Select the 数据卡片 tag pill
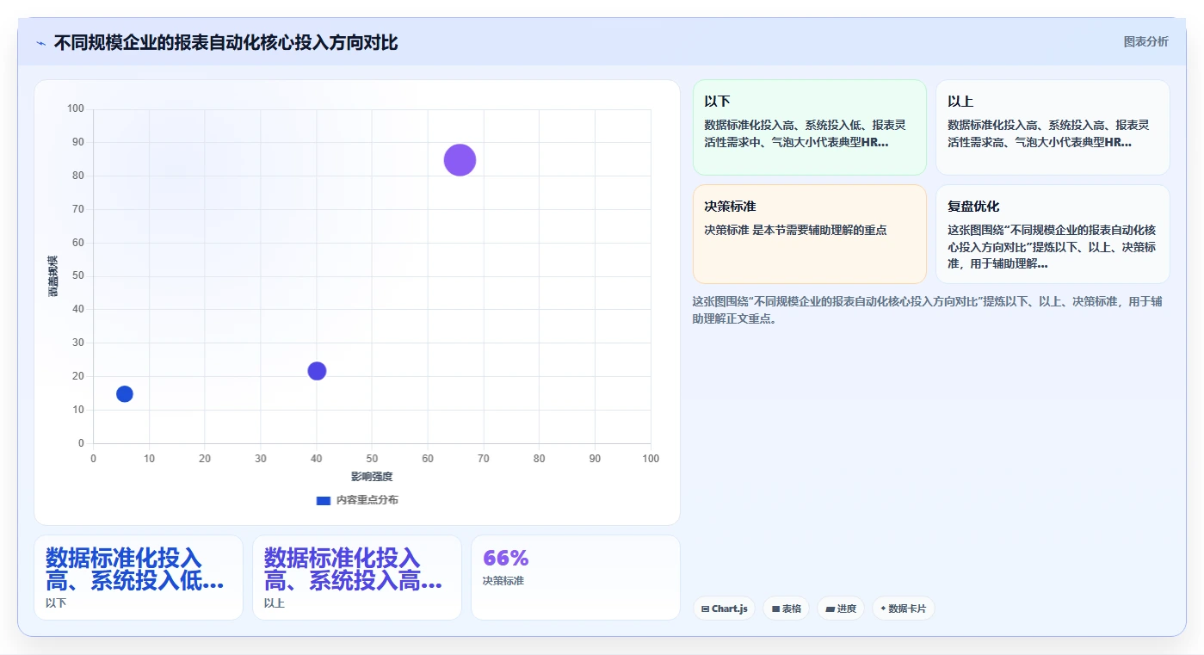1204x655 pixels. coord(903,609)
